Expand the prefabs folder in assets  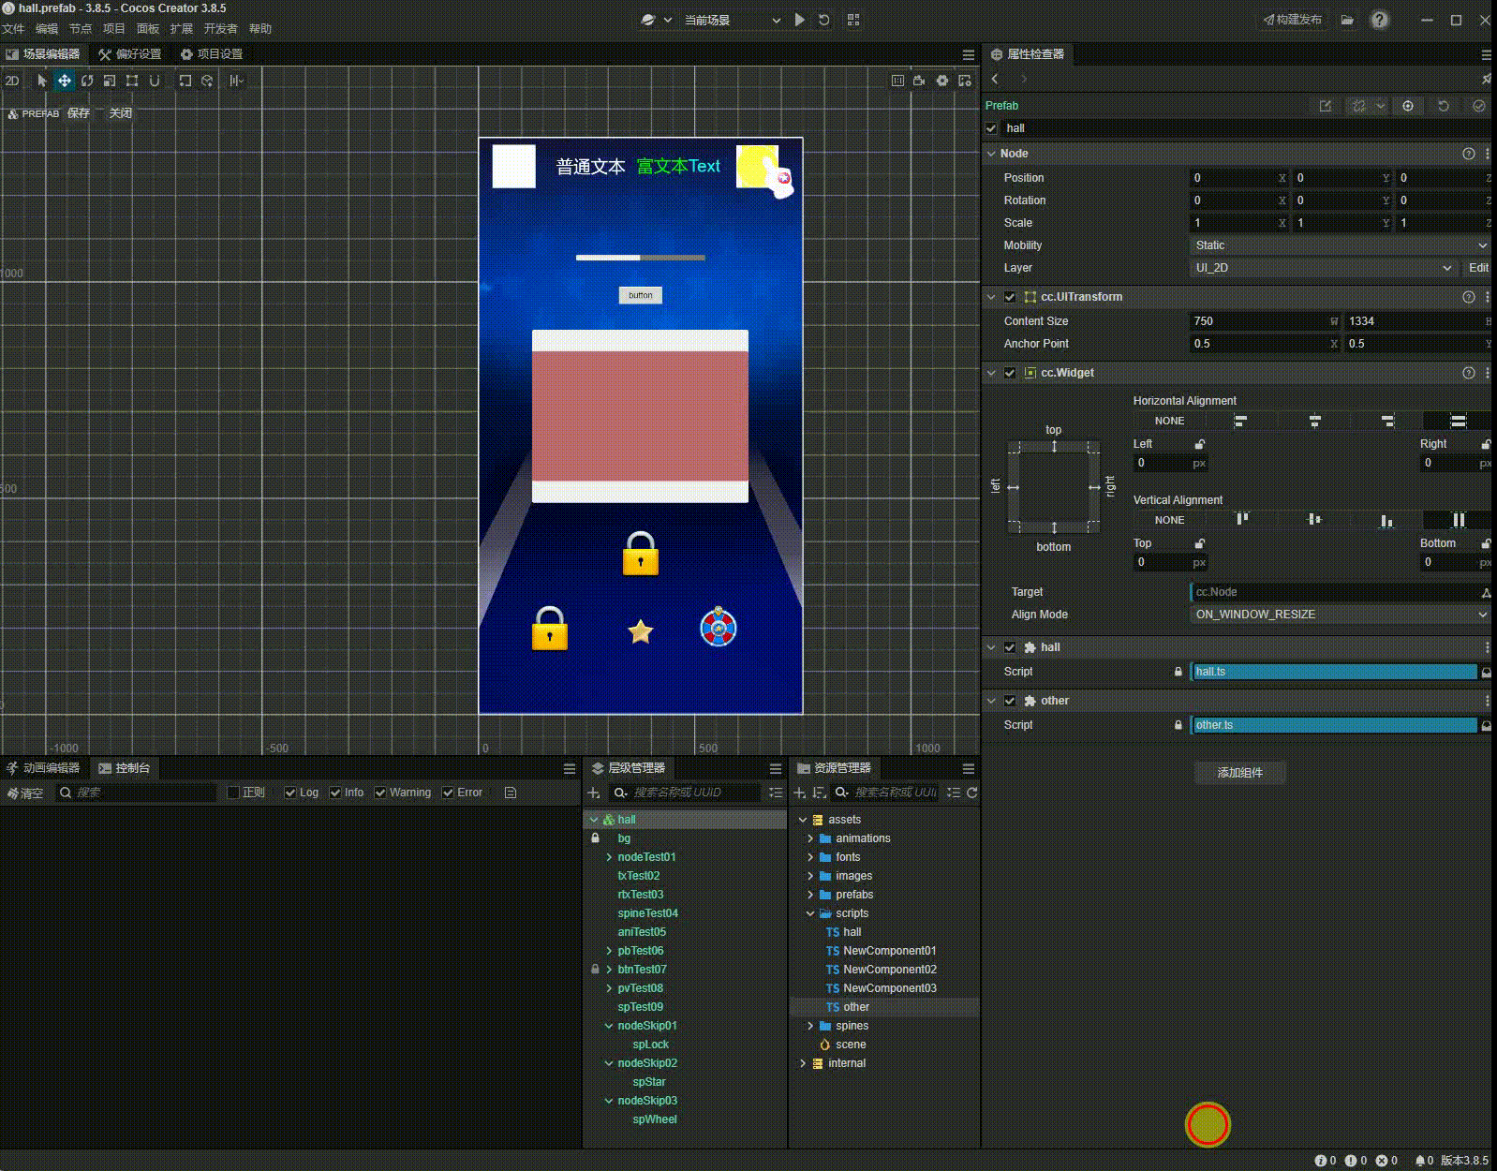click(810, 895)
